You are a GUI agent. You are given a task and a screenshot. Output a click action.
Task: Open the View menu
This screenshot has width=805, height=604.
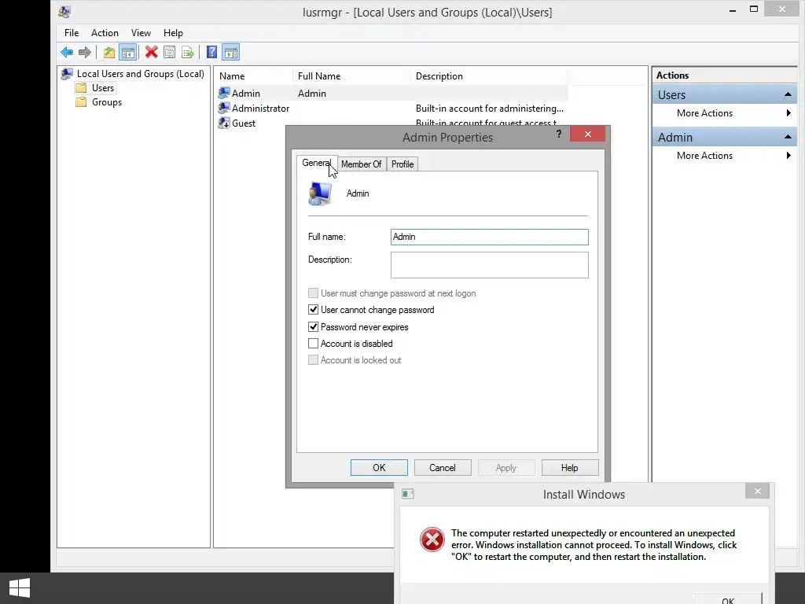point(141,33)
